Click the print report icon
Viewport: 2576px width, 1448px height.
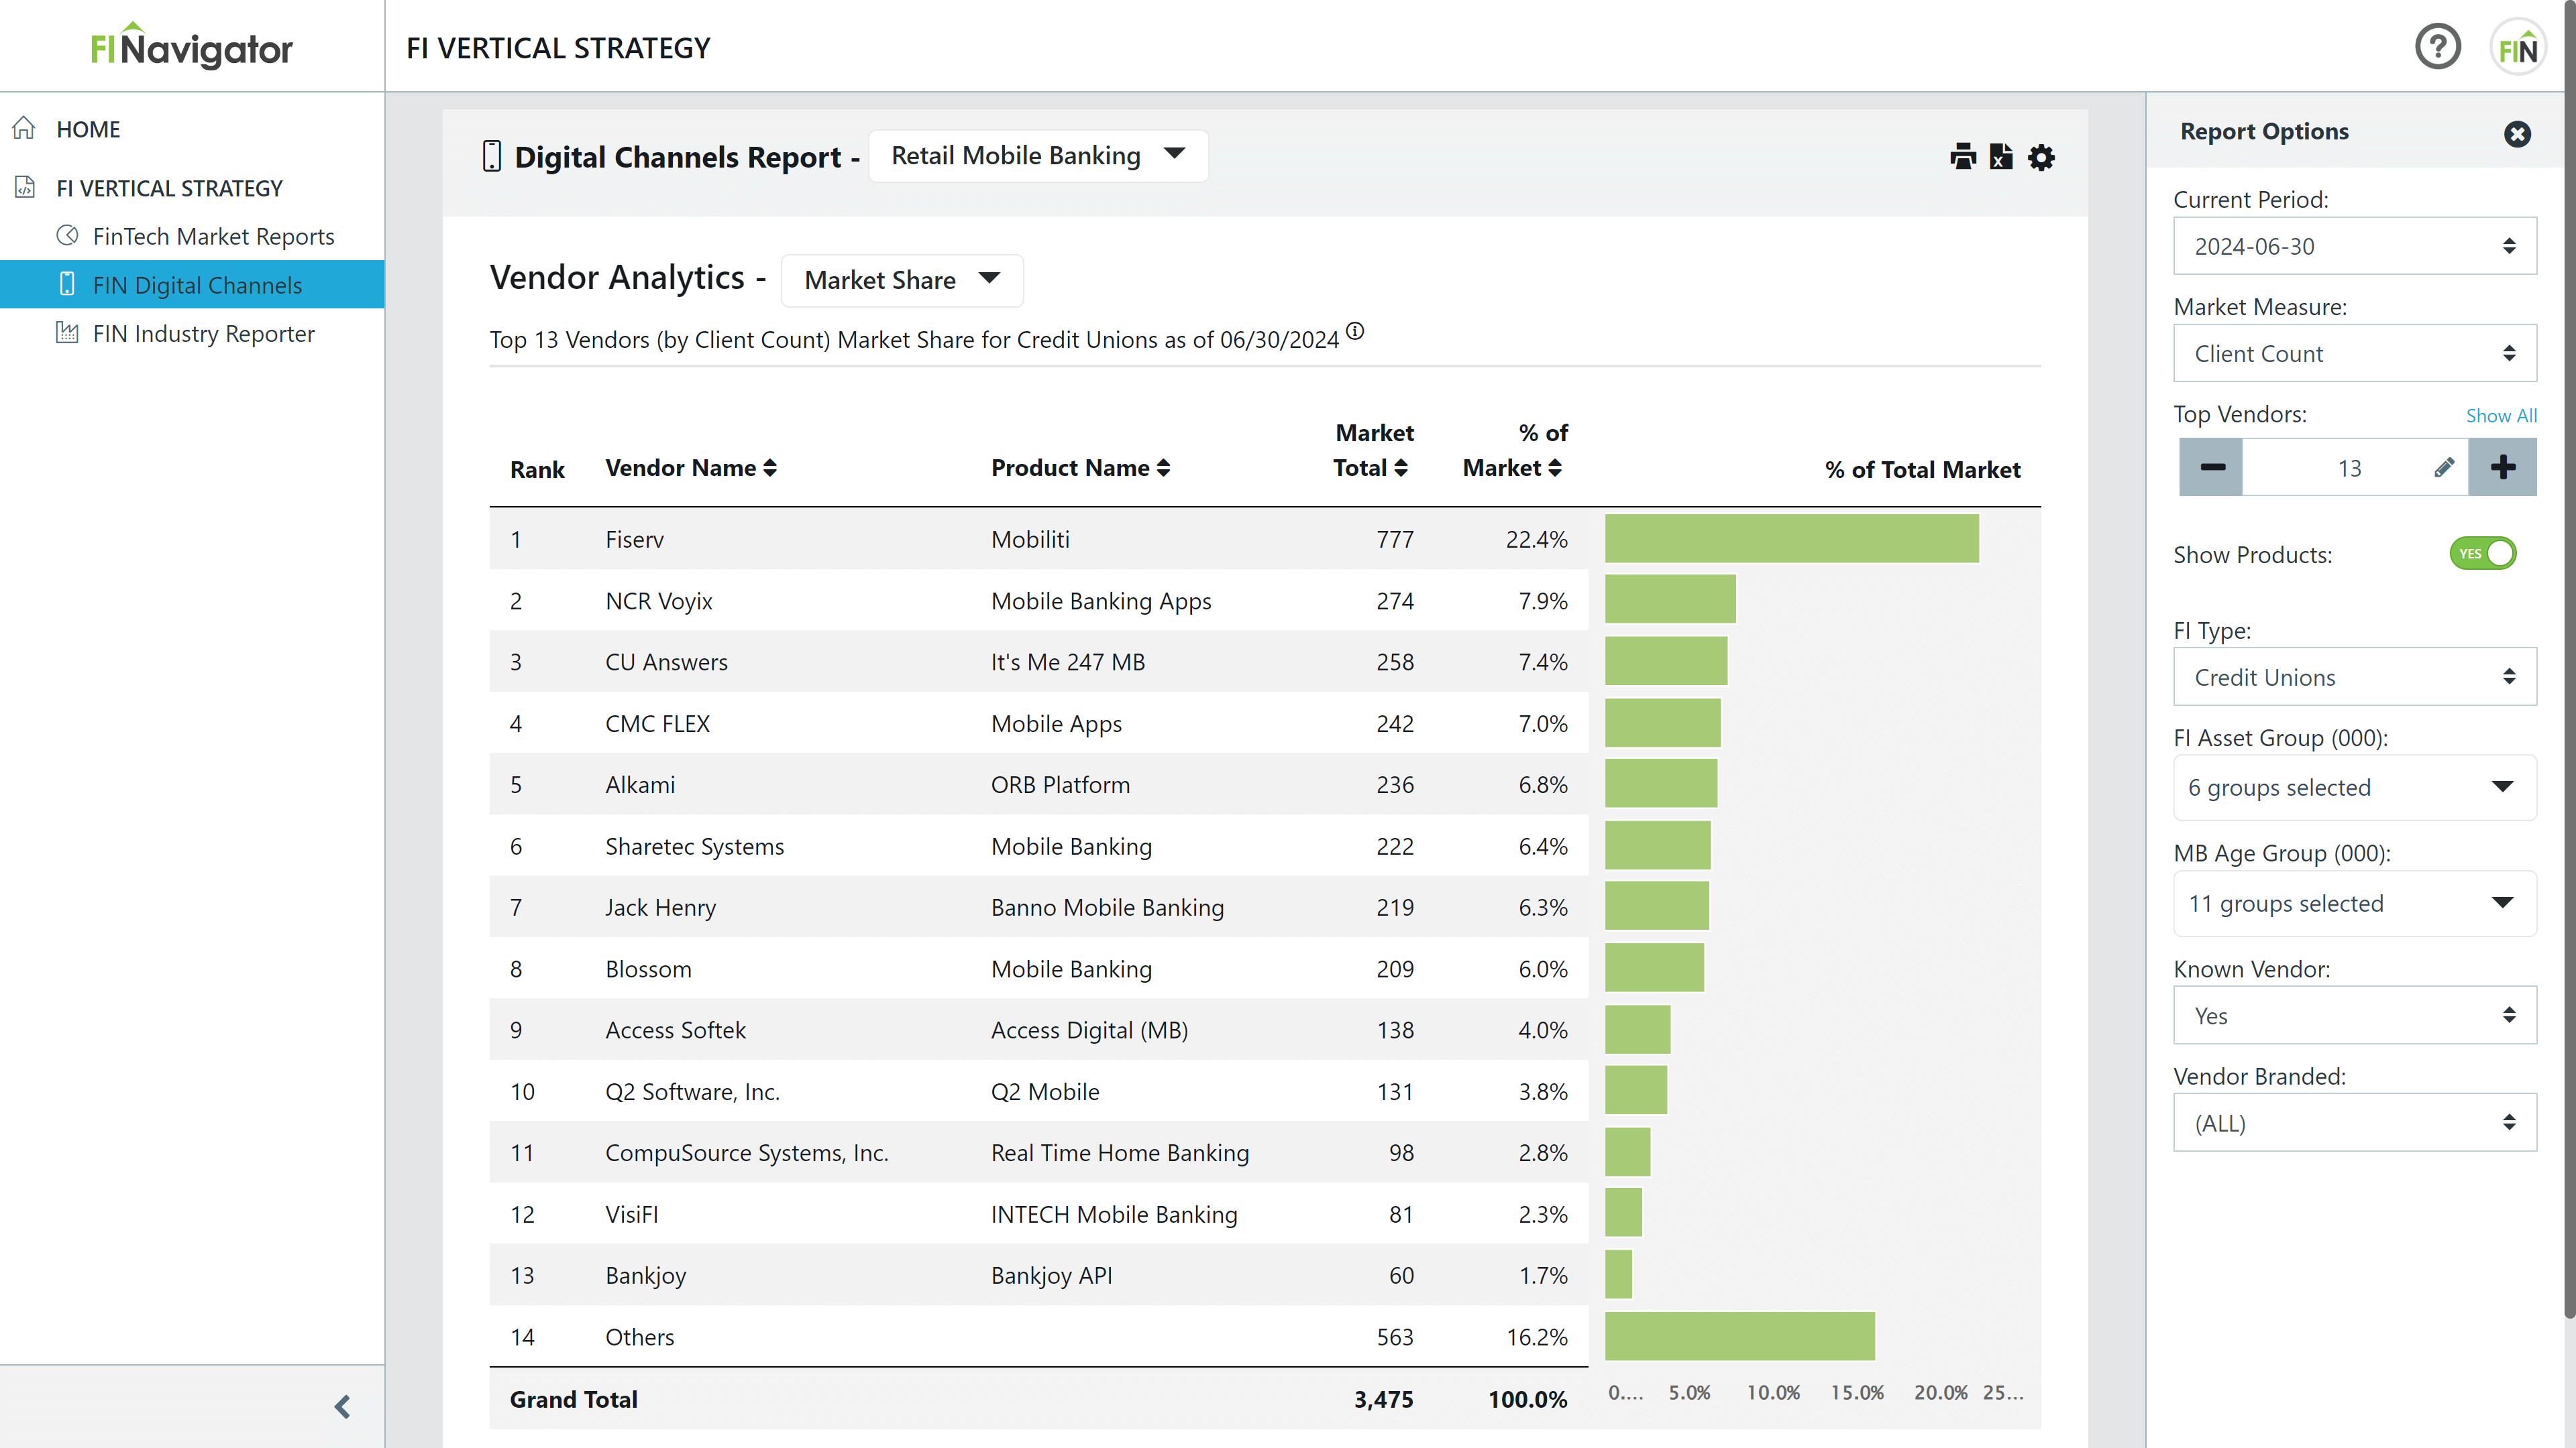(x=1963, y=157)
